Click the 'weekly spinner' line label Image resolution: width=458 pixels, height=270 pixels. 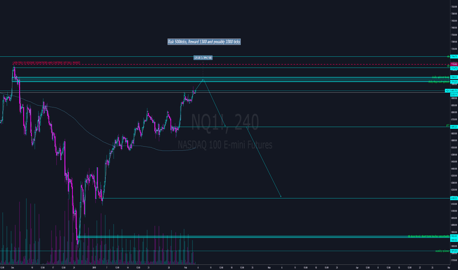[442, 251]
